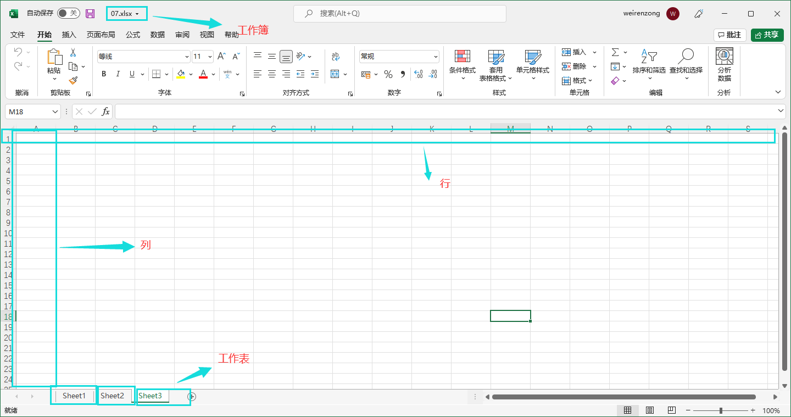The height and width of the screenshot is (417, 791).
Task: Click the red font color button
Action: [203, 74]
